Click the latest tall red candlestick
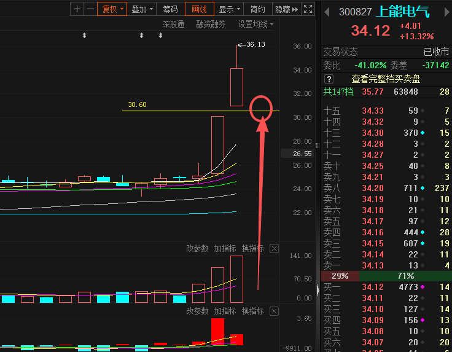 (x=236, y=87)
